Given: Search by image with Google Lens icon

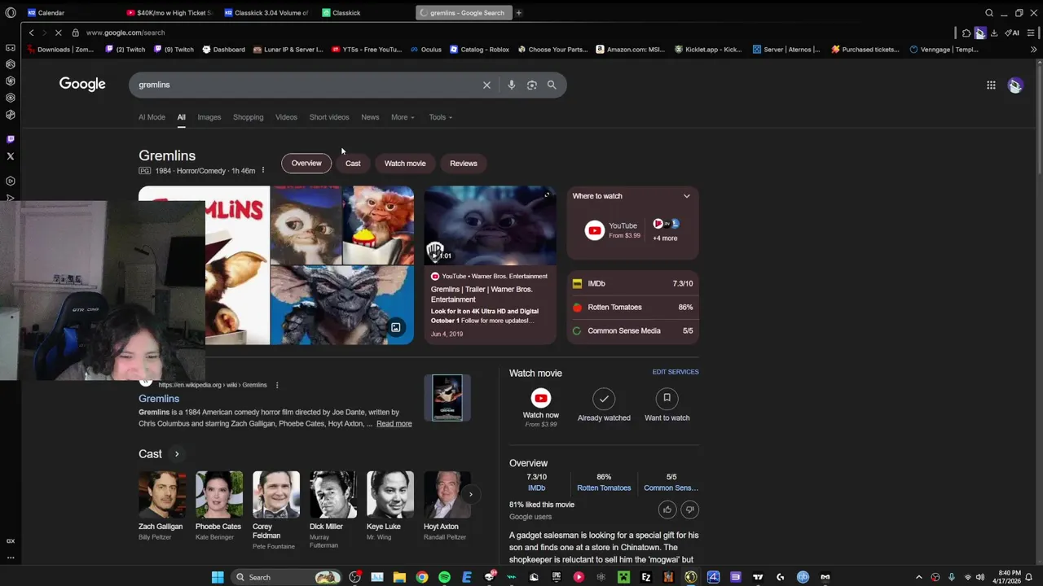Looking at the screenshot, I should coord(531,85).
